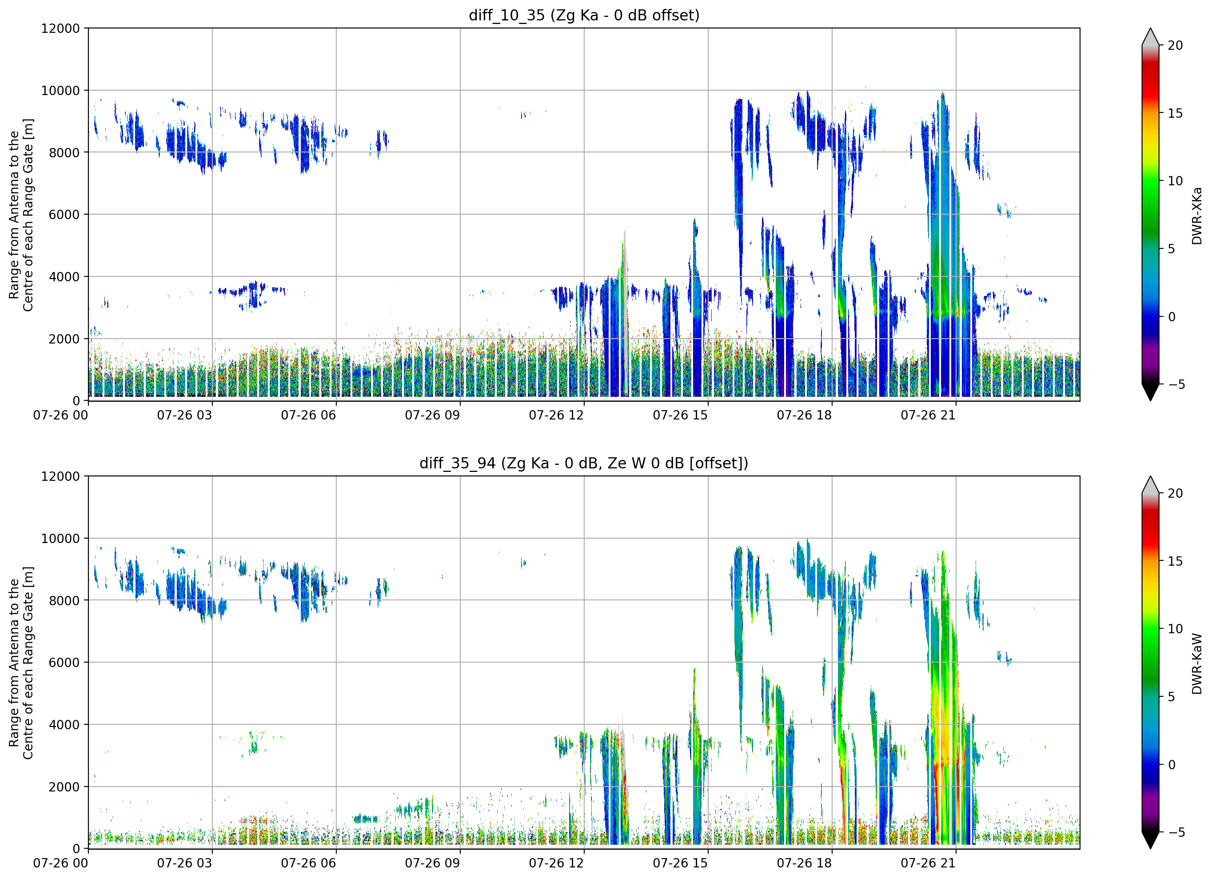Image resolution: width=1212 pixels, height=879 pixels.
Task: Click the 20 tick on DWR-KaW colorbar
Action: 1175,494
